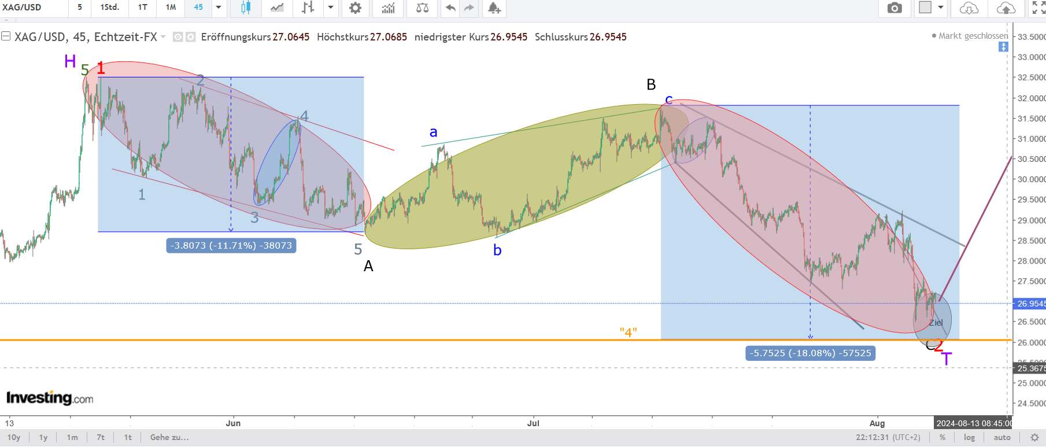
Task: Click the compare symbols scales icon
Action: [423, 8]
